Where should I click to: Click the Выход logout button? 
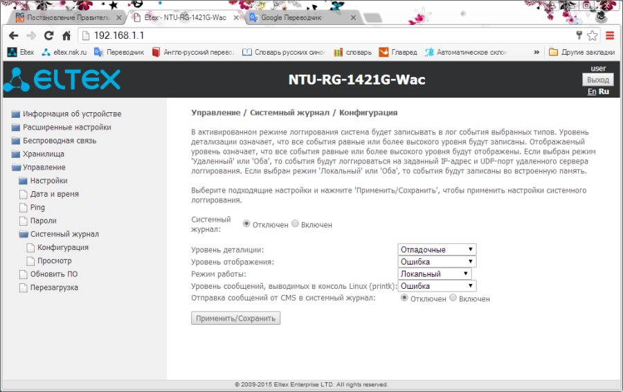click(x=597, y=80)
